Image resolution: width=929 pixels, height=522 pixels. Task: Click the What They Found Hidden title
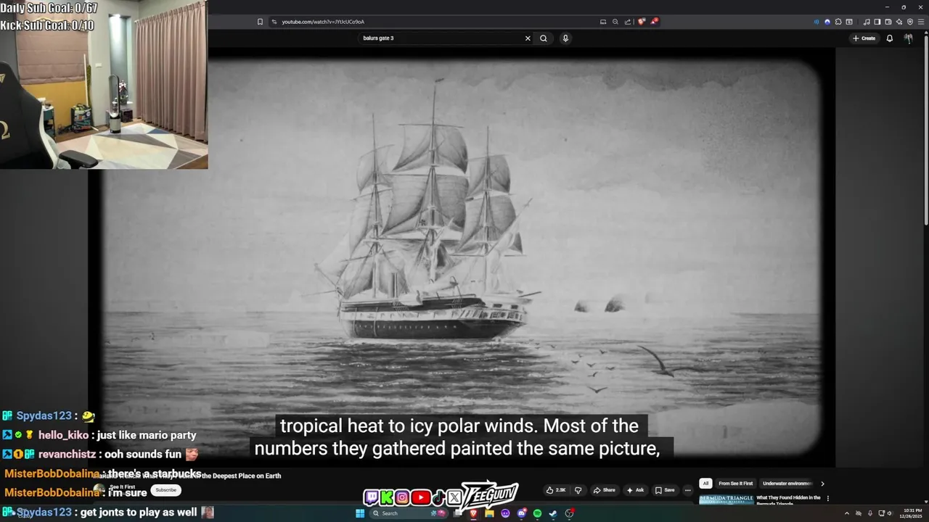click(x=788, y=500)
